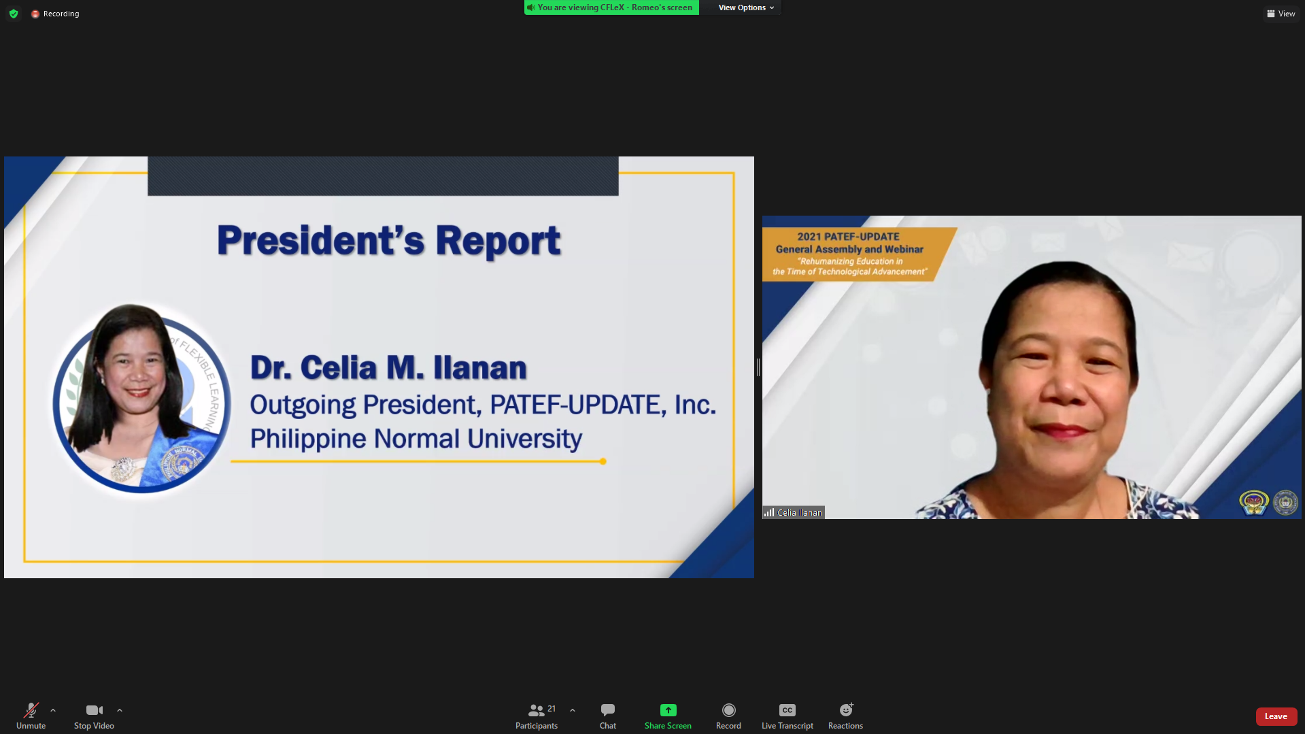Expand video settings arrow beside Stop Video

(x=120, y=710)
